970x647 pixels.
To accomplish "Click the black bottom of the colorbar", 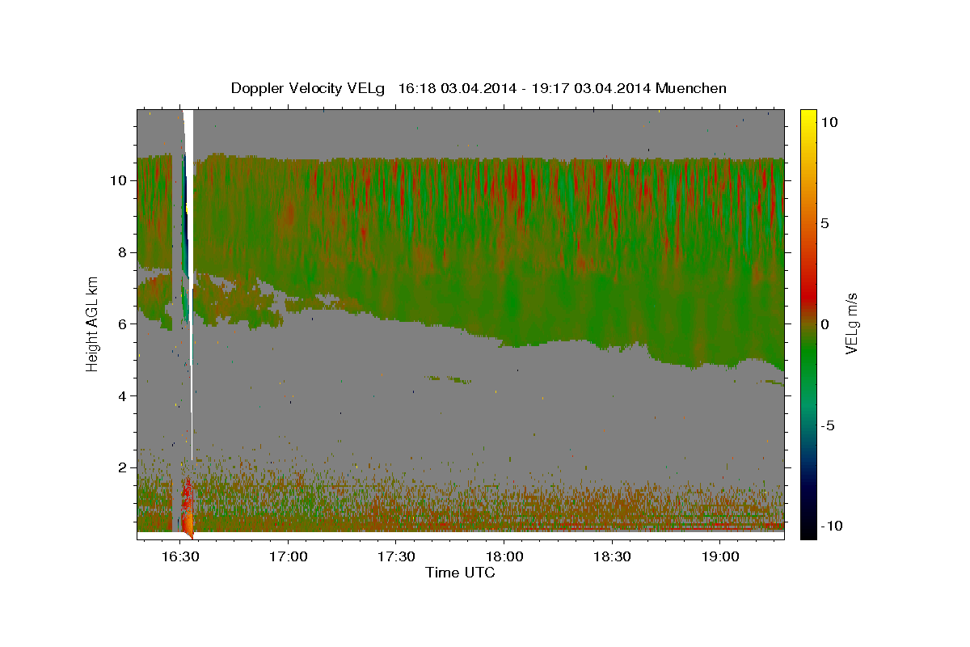I will tap(808, 530).
